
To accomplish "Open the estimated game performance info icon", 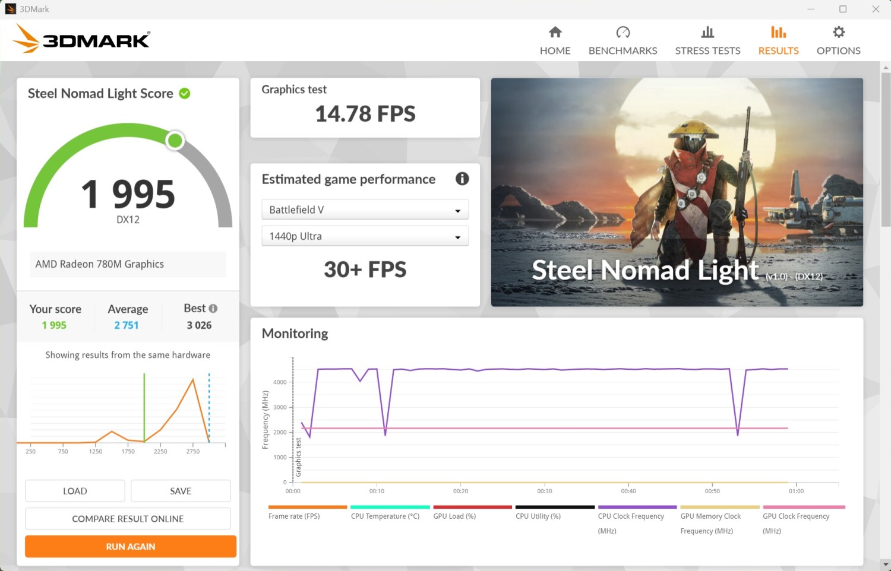I will click(462, 179).
